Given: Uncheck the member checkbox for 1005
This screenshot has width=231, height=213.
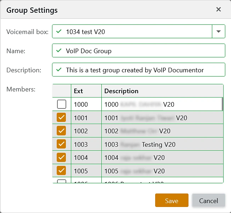Looking at the screenshot, I should point(61,170).
